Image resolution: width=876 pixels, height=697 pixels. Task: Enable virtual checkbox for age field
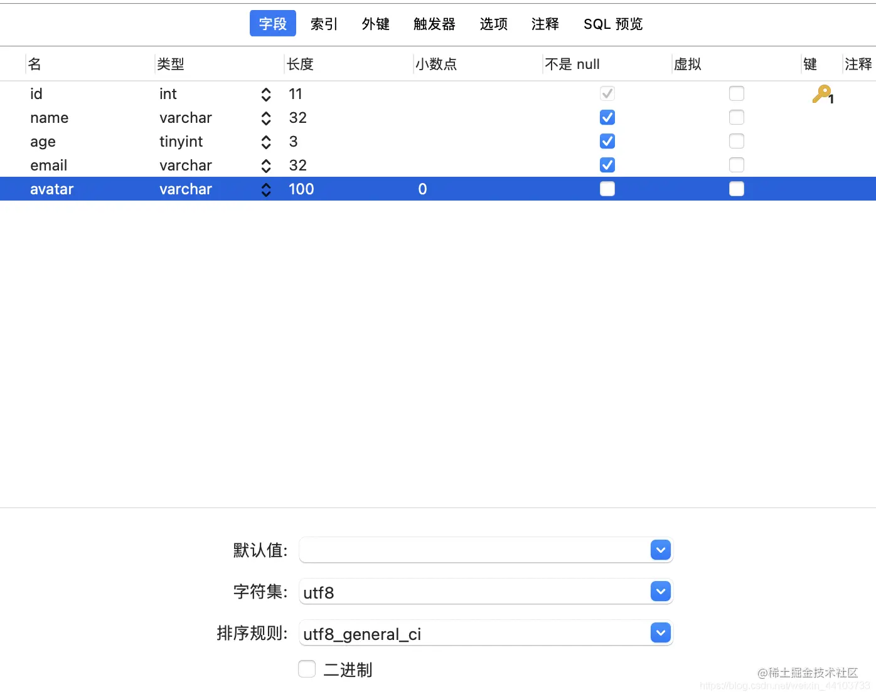tap(737, 141)
